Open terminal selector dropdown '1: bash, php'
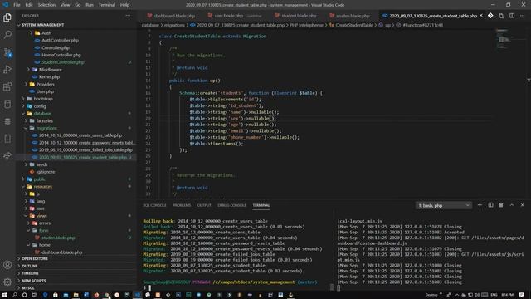Screen dimensions: 531x299 coord(444,205)
